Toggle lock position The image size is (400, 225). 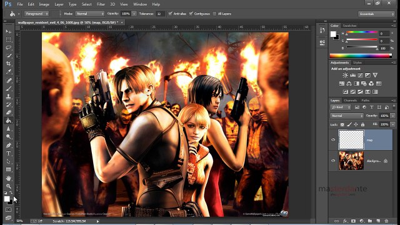(356, 124)
